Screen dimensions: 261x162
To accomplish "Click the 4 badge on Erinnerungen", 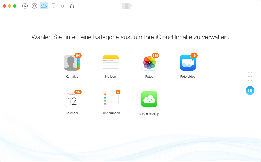I will tap(118, 92).
